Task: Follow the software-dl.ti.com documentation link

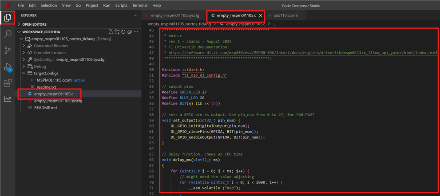Action: tap(303, 53)
